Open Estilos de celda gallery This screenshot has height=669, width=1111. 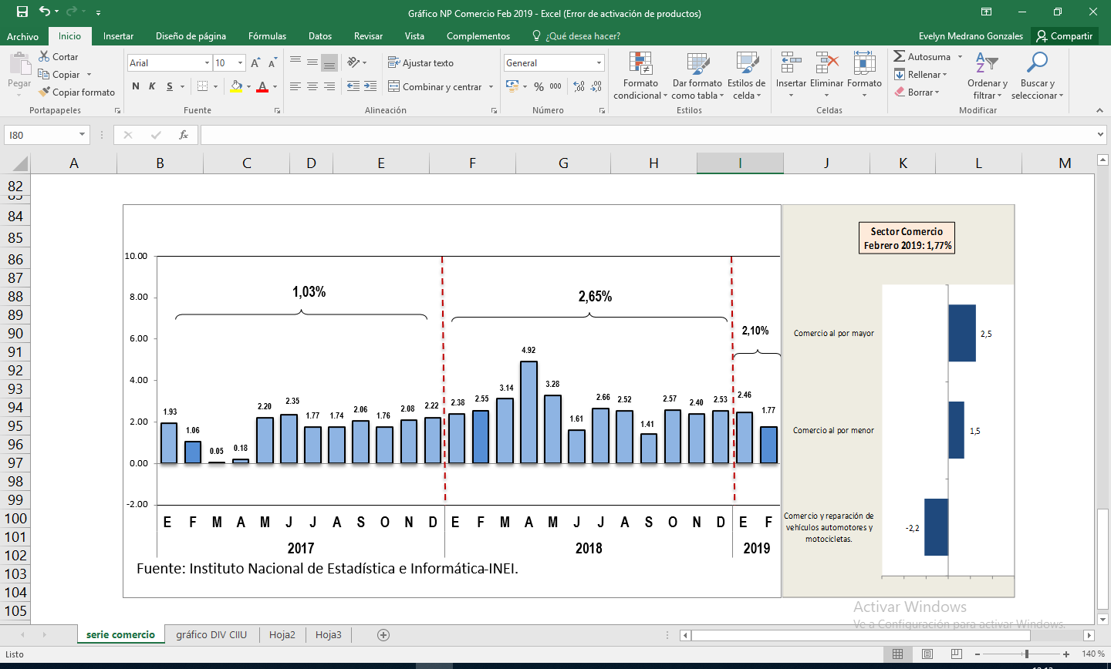click(746, 76)
